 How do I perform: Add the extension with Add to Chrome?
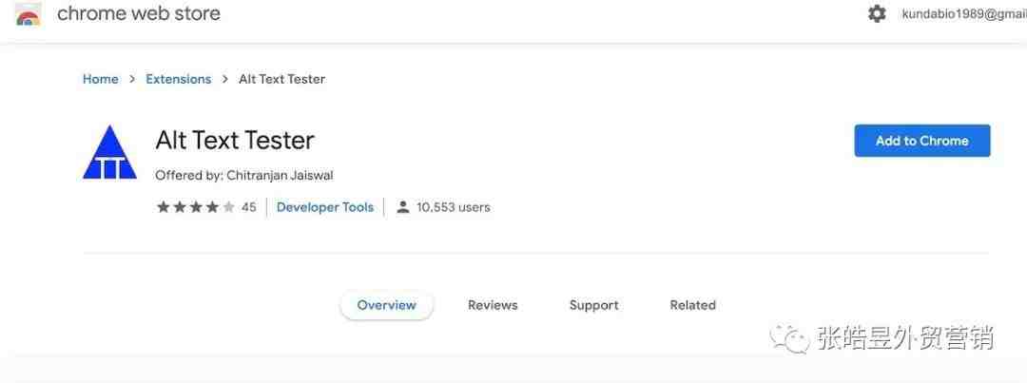point(922,141)
